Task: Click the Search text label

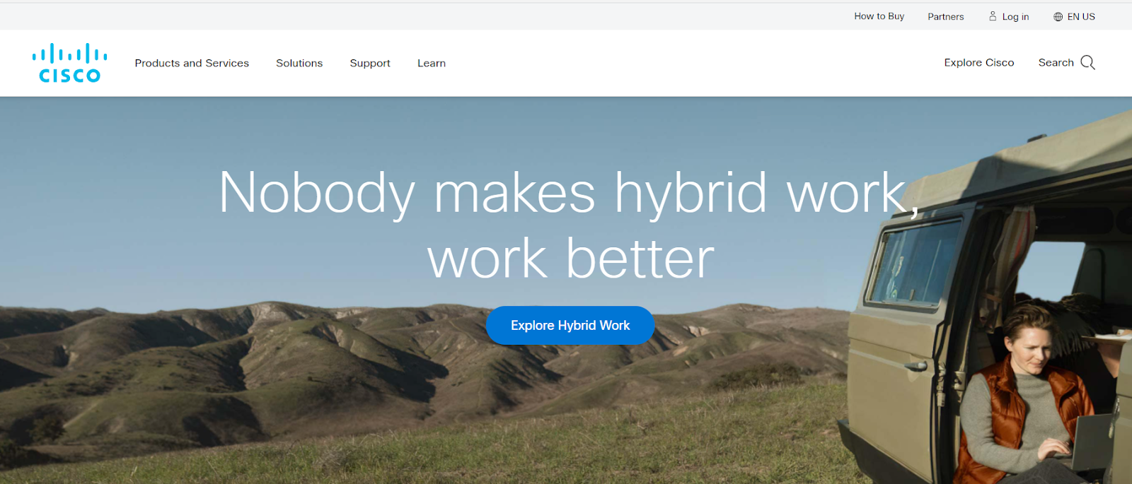Action: [x=1056, y=62]
